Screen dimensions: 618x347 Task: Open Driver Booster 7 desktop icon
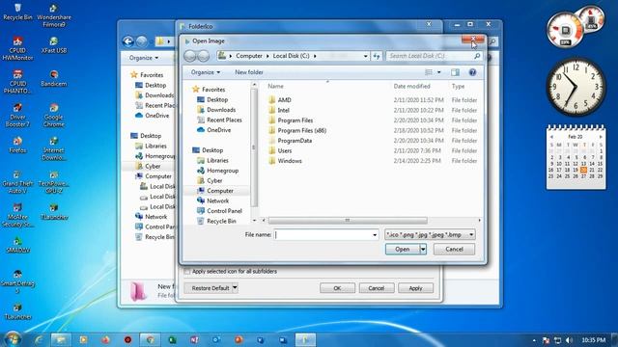click(x=17, y=115)
